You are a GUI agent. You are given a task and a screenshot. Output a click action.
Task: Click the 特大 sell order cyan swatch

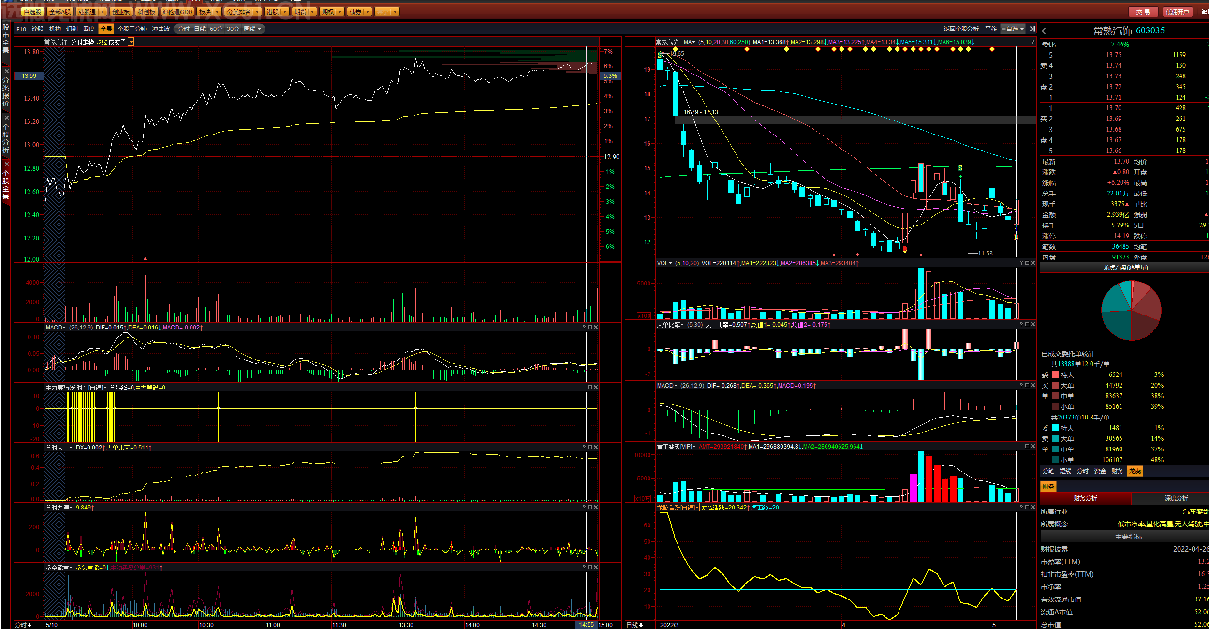coord(1055,428)
